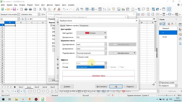The image size is (182, 102).
Task: Click the LibreOffice Calc taskbar icon
Action: (43, 99)
